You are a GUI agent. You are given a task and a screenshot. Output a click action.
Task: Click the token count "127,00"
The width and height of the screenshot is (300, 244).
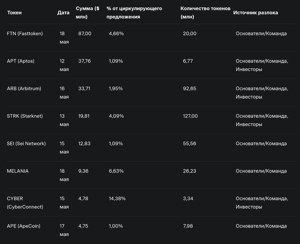(190, 116)
